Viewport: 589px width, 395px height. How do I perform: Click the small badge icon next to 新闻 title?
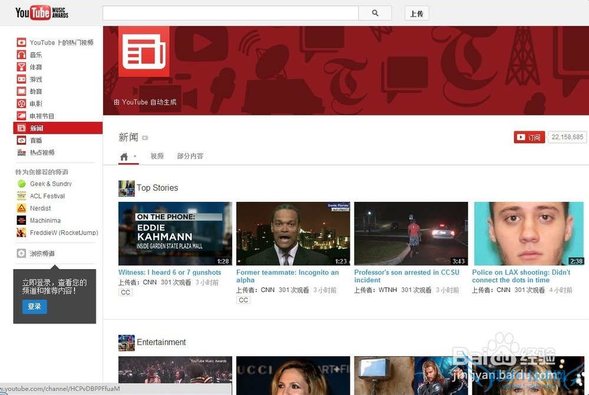[x=145, y=138]
